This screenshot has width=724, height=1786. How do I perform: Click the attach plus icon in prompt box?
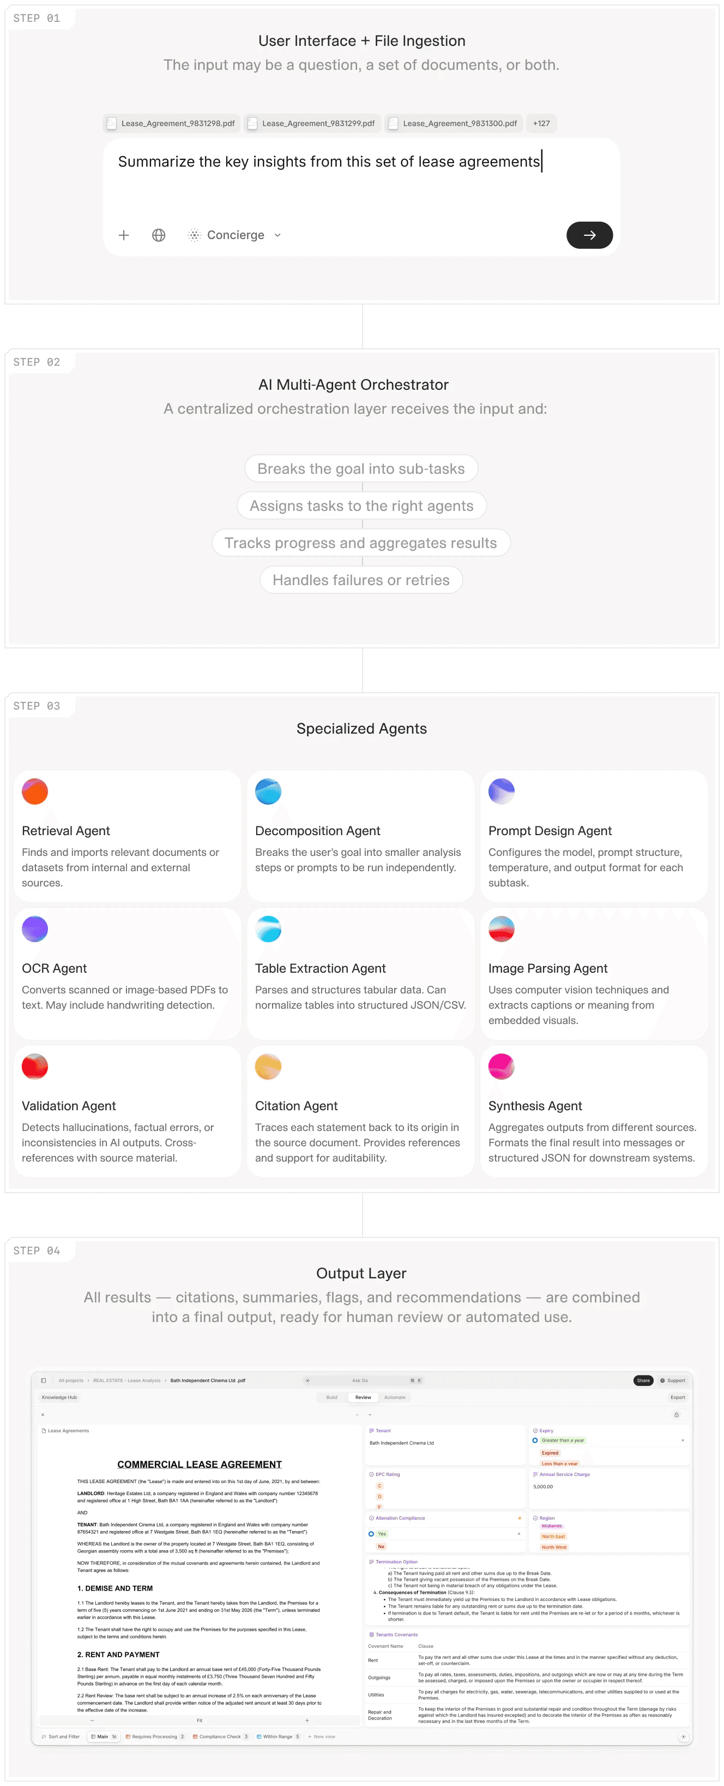point(124,235)
